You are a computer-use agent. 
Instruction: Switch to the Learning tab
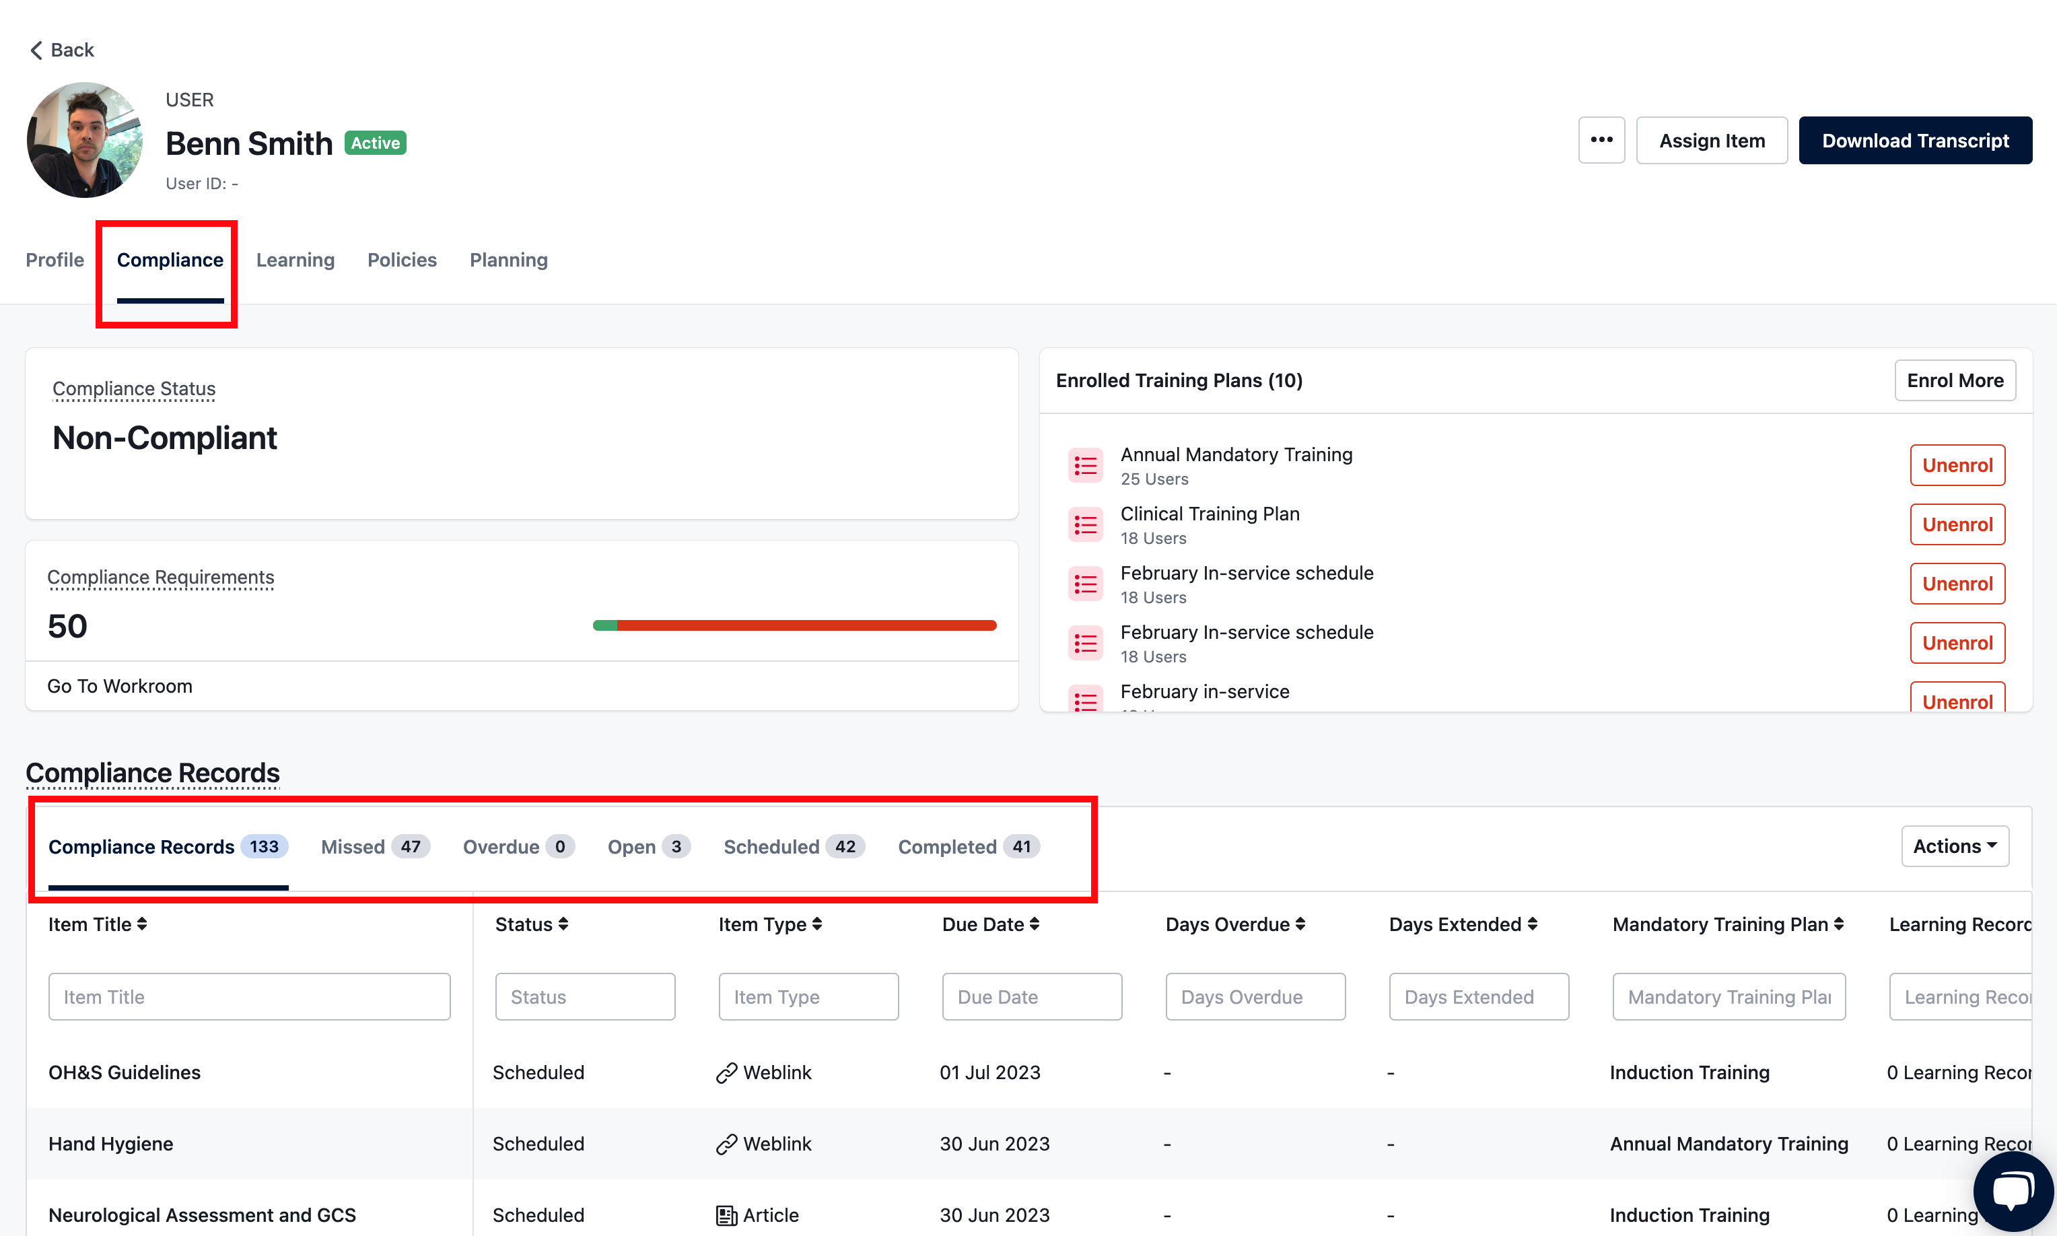click(295, 260)
